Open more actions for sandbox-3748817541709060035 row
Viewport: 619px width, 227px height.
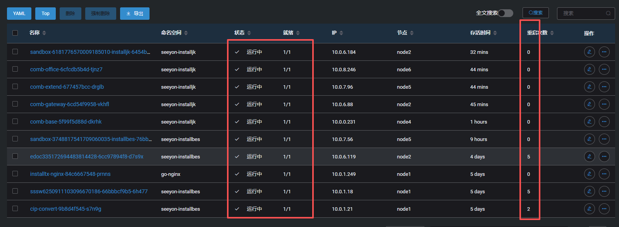[604, 139]
